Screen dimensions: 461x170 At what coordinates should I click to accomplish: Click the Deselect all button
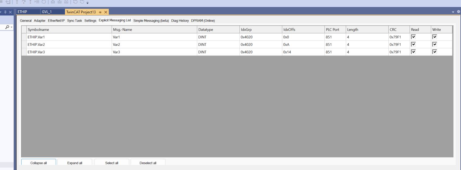pos(148,163)
